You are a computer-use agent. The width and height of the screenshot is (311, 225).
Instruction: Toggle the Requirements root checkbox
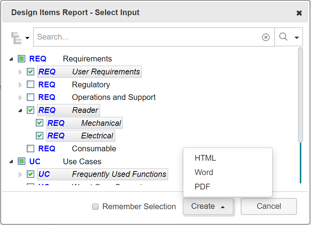(x=21, y=59)
